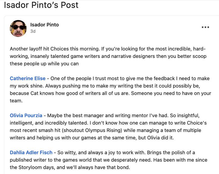
Task: Click the 'Isador Pinto's Post' page heading
Action: (x=41, y=5)
